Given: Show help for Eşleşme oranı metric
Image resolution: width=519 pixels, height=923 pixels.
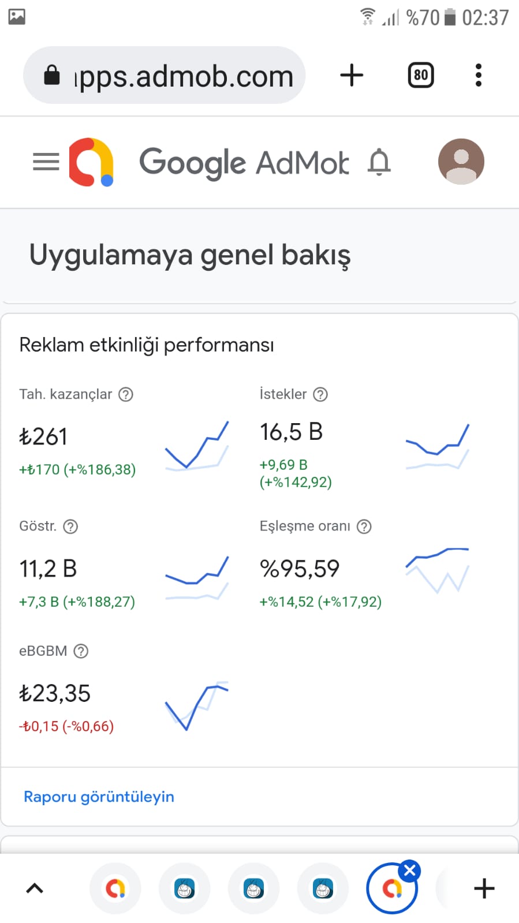Looking at the screenshot, I should click(x=364, y=526).
